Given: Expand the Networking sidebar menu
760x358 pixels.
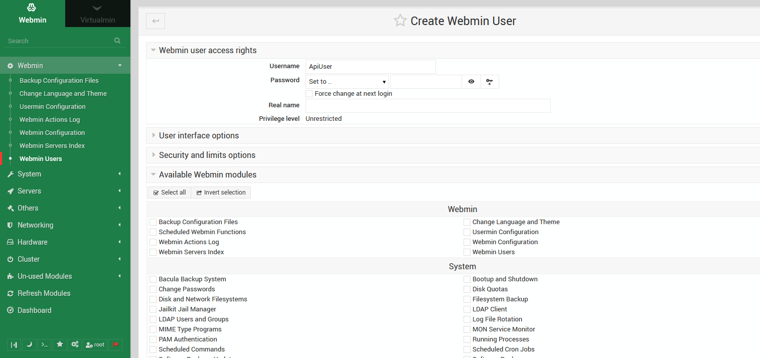Looking at the screenshot, I should point(65,225).
